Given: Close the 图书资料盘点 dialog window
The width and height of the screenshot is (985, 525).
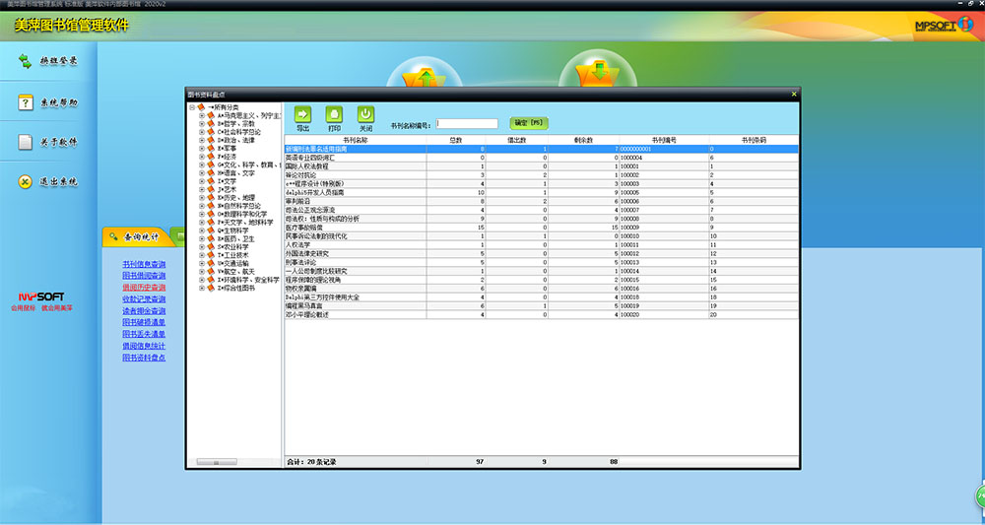Looking at the screenshot, I should (794, 94).
